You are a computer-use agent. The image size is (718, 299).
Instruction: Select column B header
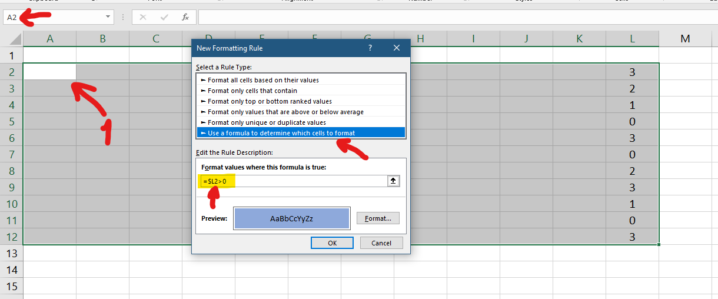coord(103,39)
